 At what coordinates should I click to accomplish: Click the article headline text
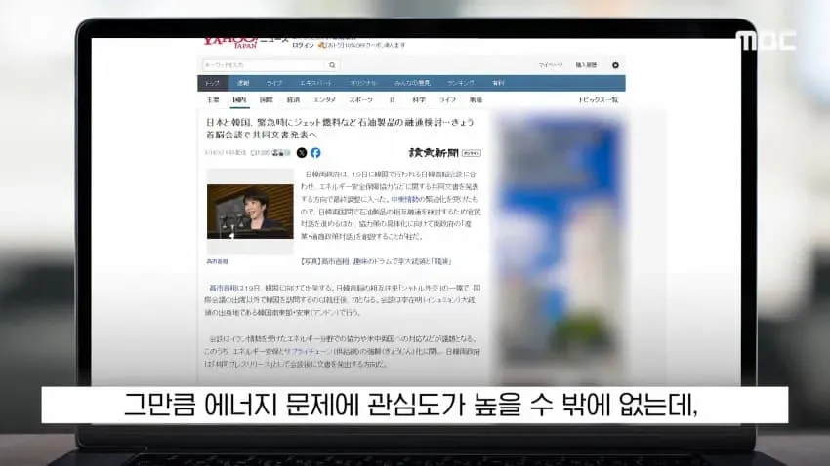(340, 129)
